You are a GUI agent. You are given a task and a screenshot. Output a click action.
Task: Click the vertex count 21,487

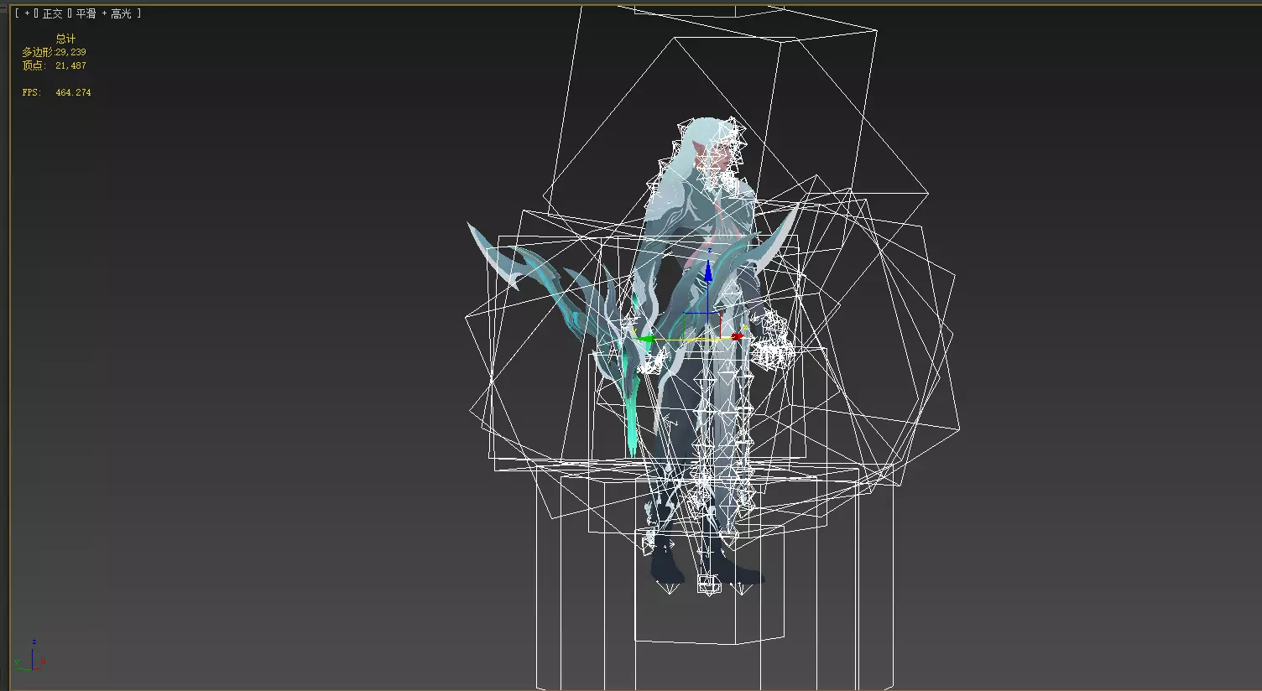click(x=70, y=65)
